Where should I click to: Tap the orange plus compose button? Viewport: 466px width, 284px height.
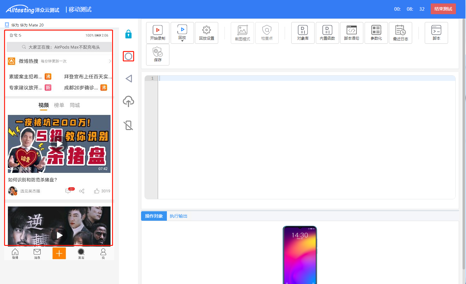(59, 253)
